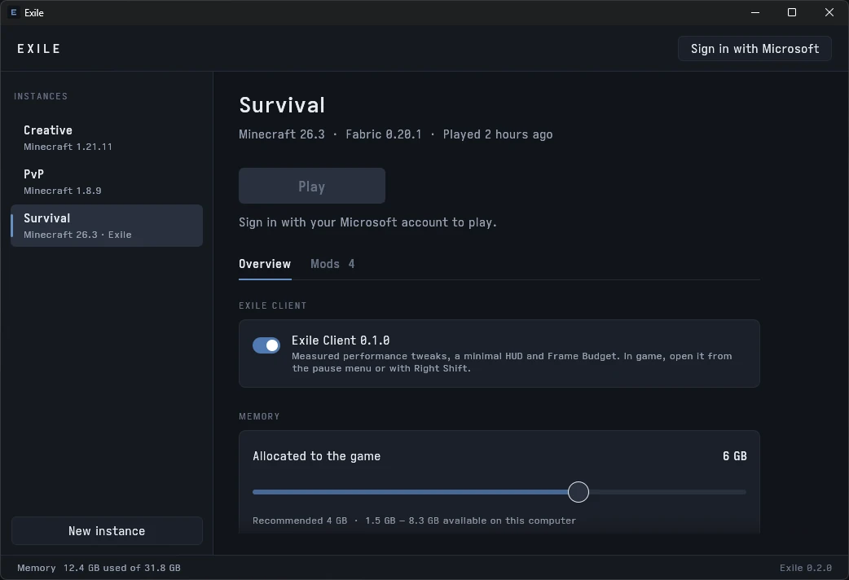Click the sign-in prompt text below Play
This screenshot has width=849, height=580.
tap(367, 222)
